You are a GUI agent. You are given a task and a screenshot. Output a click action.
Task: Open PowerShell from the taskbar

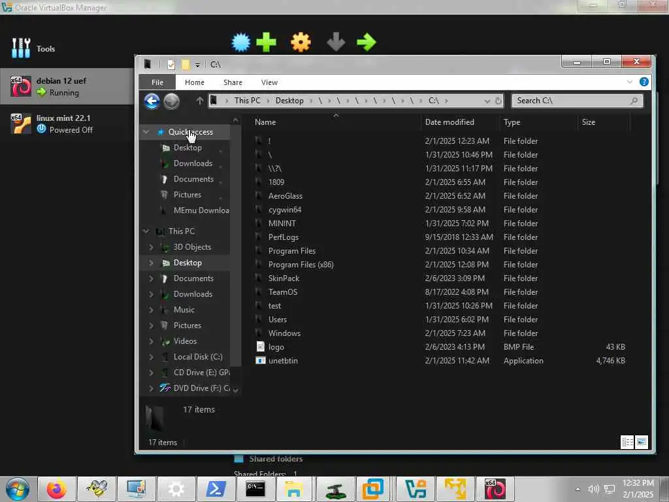coord(216,489)
